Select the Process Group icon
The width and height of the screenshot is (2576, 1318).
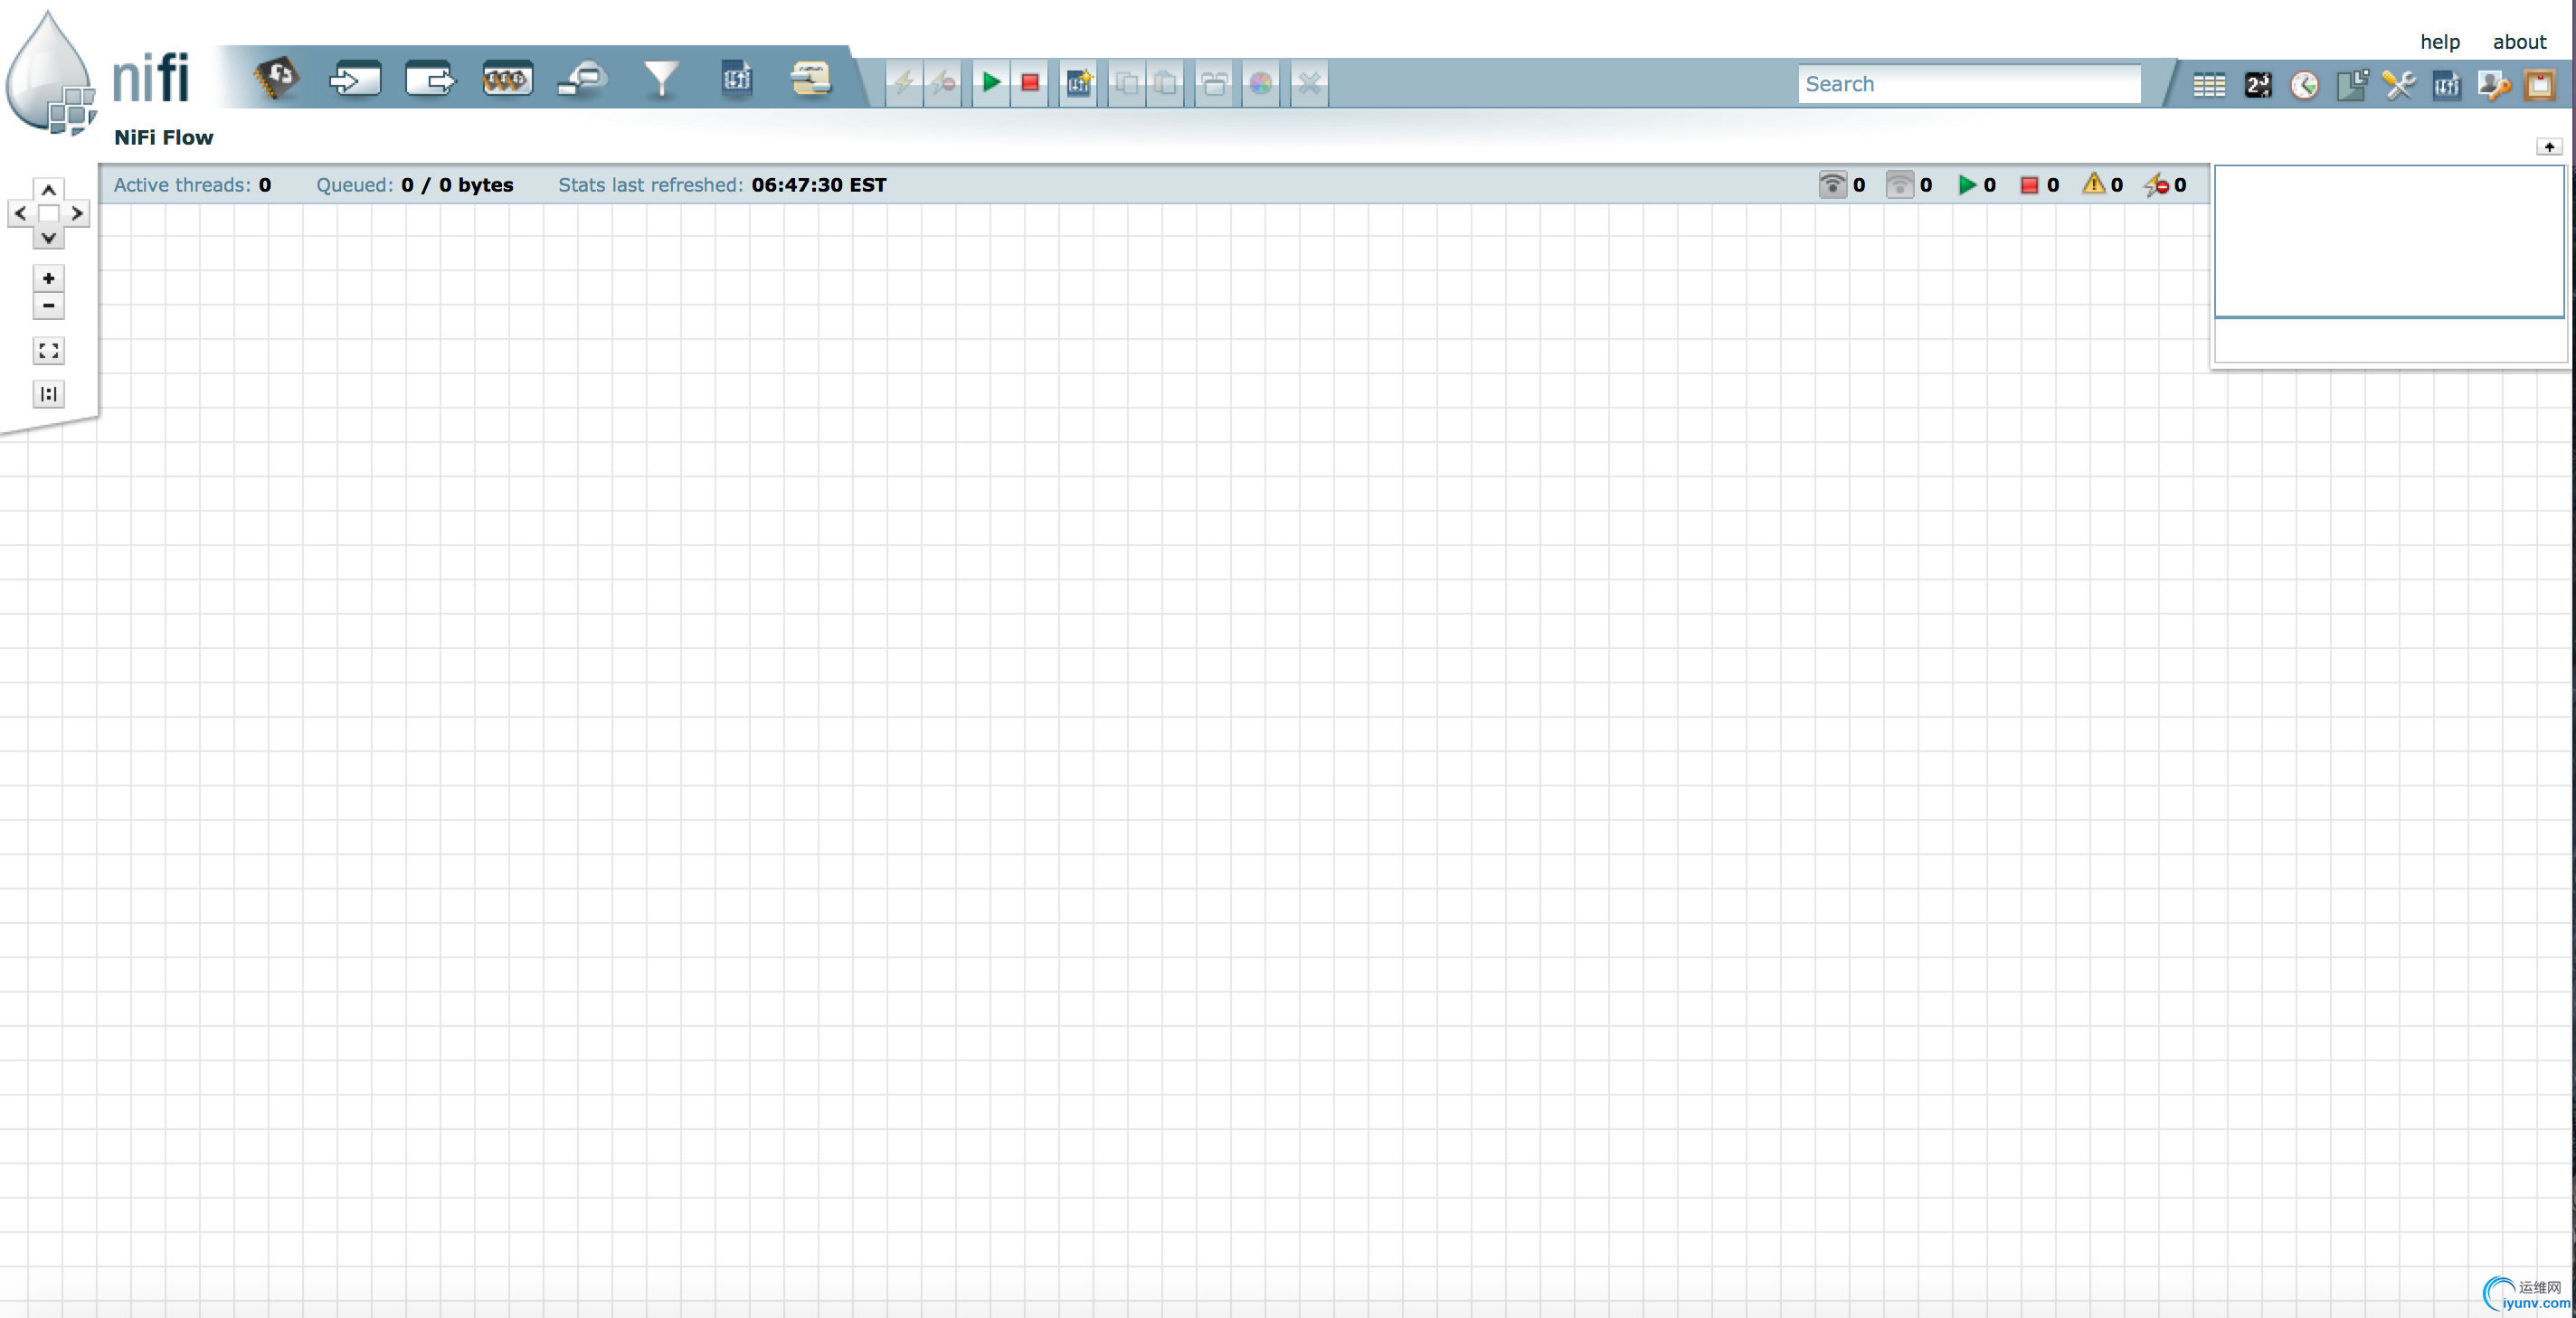(x=507, y=79)
